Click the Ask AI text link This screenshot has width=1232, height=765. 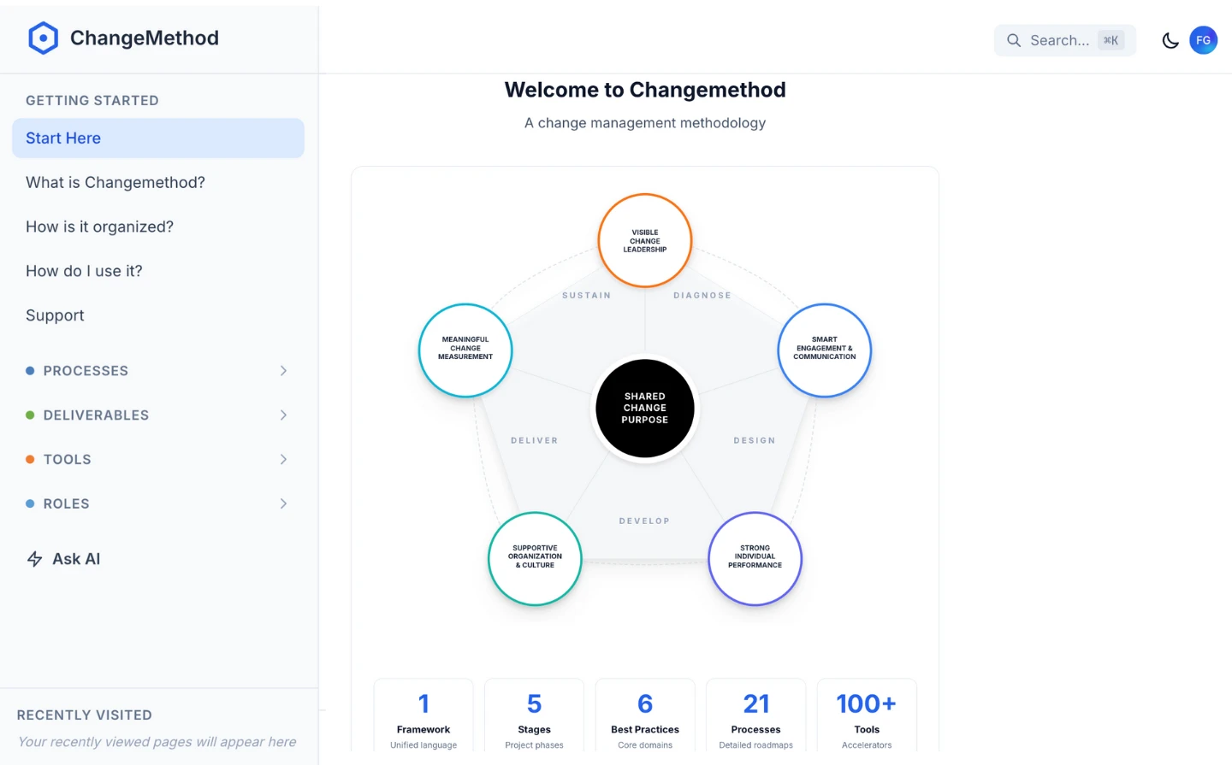[76, 559]
